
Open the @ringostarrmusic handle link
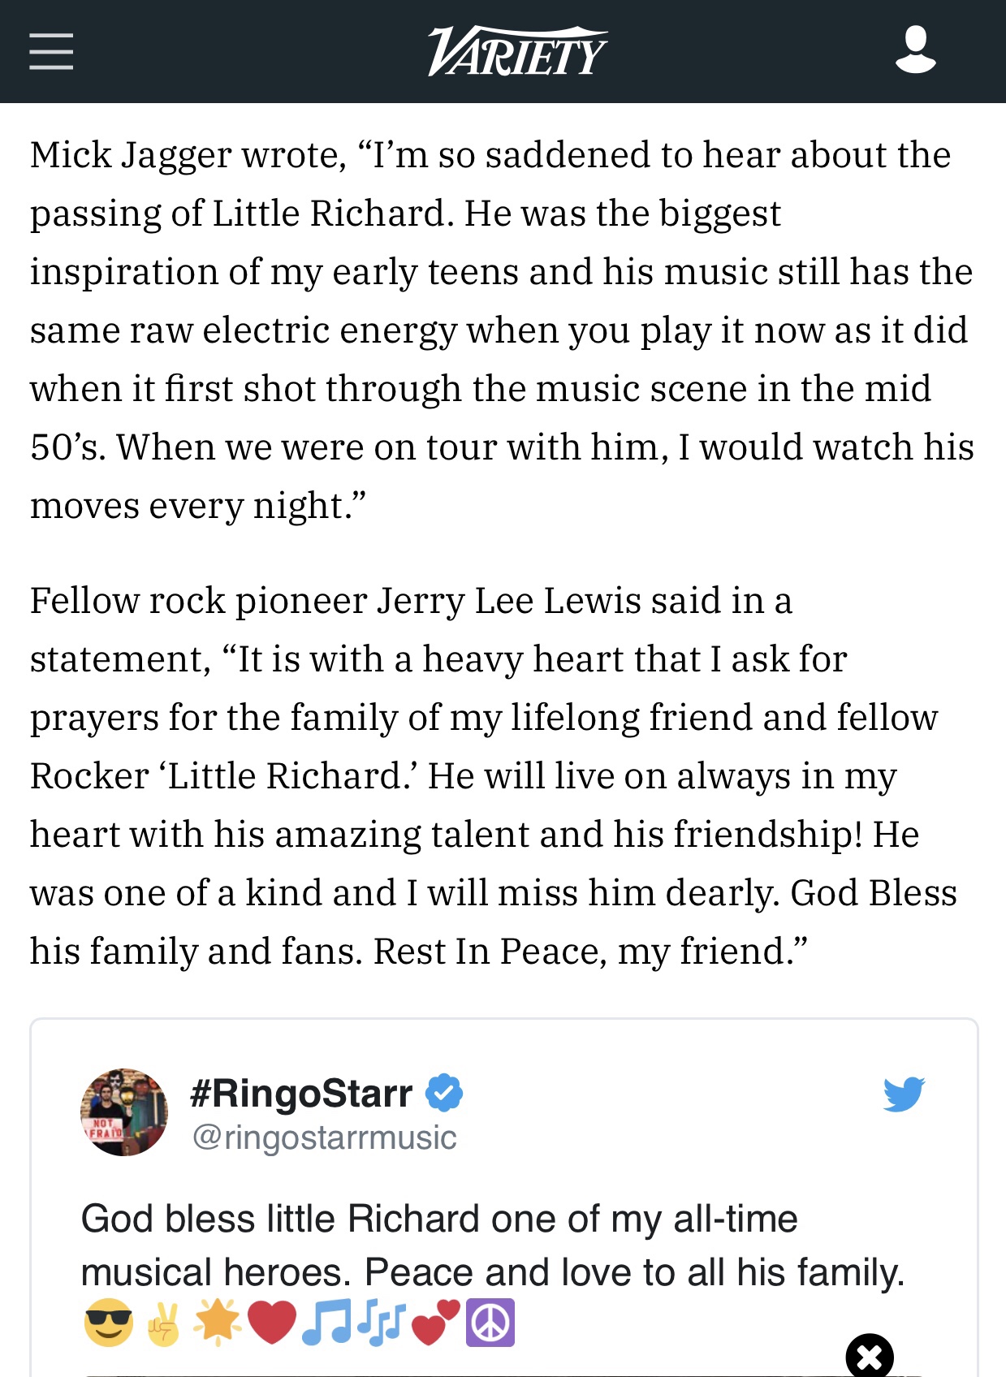(324, 1137)
